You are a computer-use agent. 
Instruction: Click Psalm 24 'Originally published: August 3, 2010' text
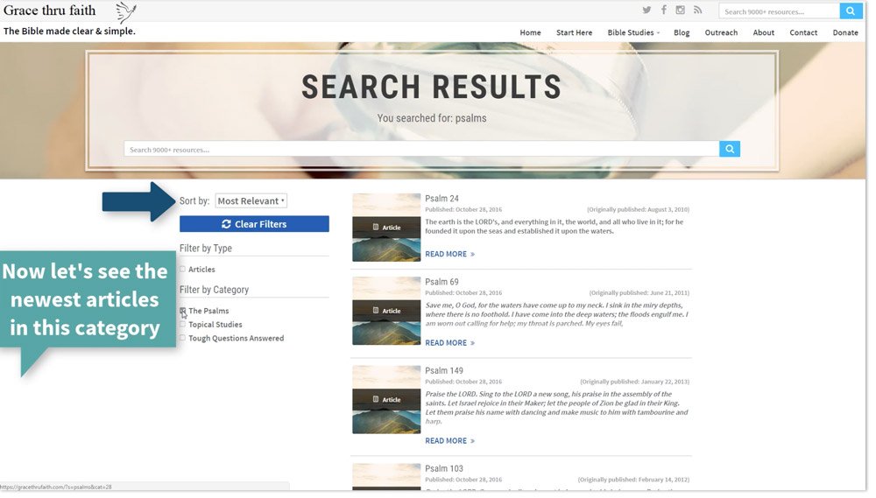click(638, 210)
